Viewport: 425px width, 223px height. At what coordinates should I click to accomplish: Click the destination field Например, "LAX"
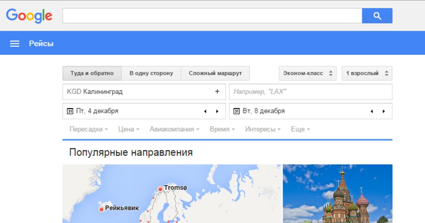[311, 92]
